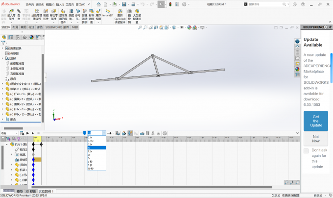This screenshot has height=198, width=333.
Task: Create a new document
Action: coord(106,4)
